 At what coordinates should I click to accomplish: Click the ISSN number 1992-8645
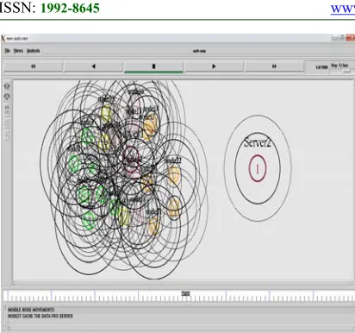pos(70,8)
